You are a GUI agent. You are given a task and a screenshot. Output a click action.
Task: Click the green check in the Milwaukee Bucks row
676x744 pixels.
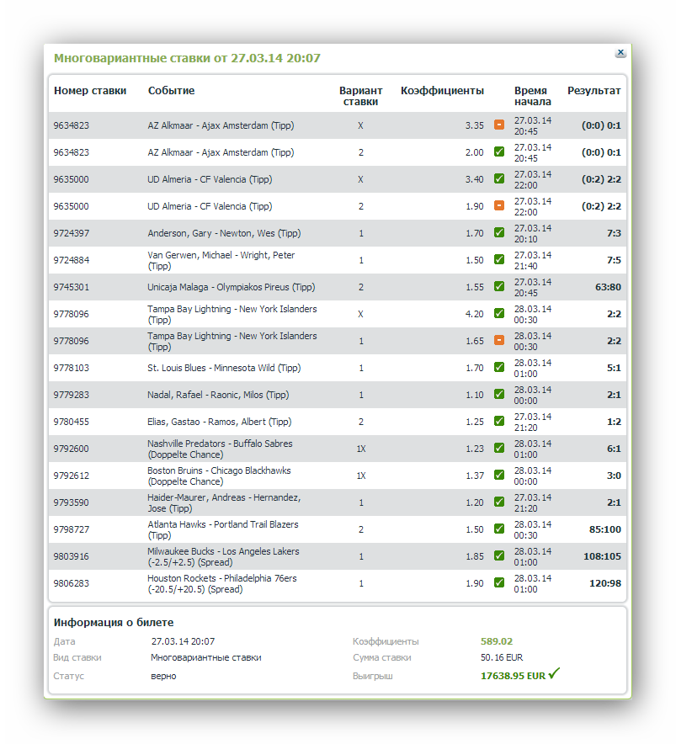[499, 555]
